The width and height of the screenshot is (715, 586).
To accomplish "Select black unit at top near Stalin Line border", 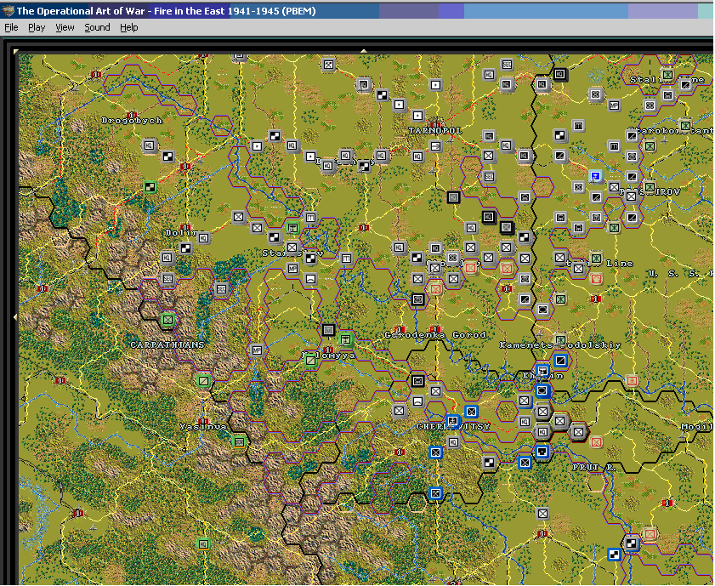I will pos(560,74).
